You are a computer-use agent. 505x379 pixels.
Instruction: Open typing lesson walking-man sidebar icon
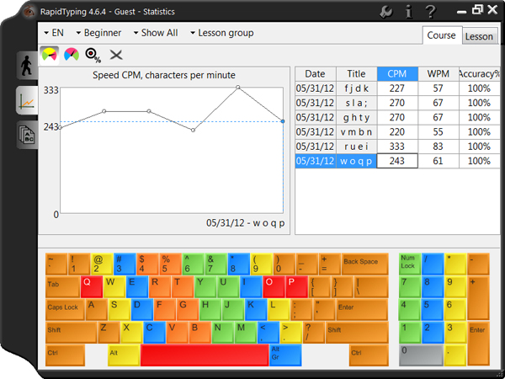pos(25,66)
